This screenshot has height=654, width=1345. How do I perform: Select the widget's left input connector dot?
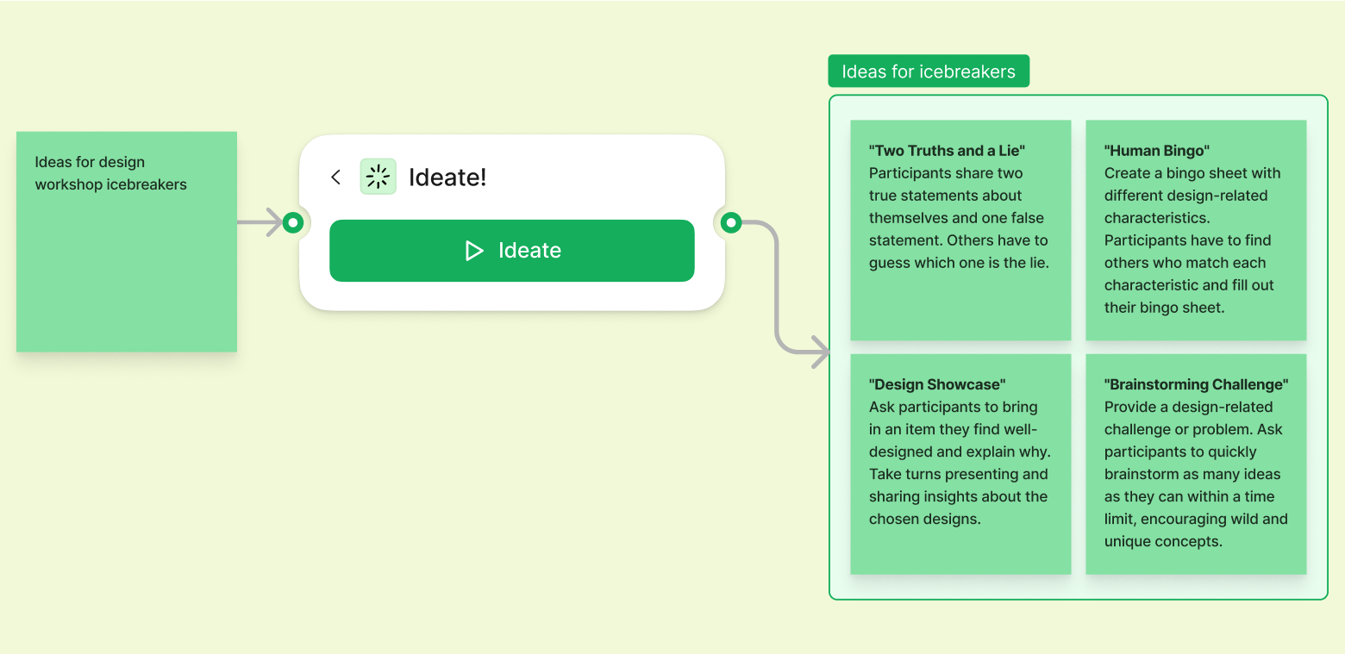(x=293, y=223)
